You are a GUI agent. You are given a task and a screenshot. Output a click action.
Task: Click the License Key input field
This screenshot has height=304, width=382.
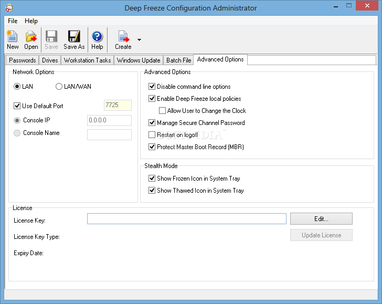tap(187, 218)
